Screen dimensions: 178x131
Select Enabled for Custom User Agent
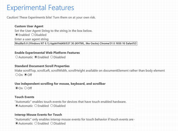16,35
